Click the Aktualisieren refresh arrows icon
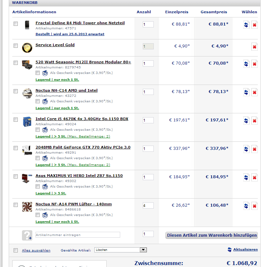Viewport: 262px width, 267px height. 230,250
